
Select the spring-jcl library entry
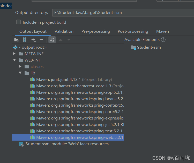(x=80, y=124)
